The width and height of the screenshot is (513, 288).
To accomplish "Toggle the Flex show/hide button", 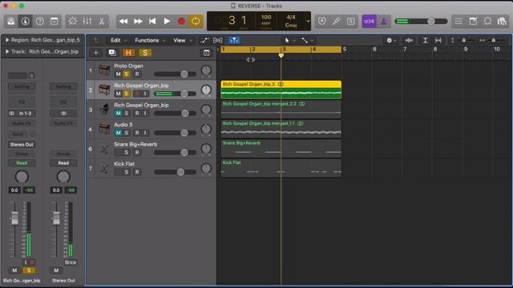I will pyautogui.click(x=218, y=41).
